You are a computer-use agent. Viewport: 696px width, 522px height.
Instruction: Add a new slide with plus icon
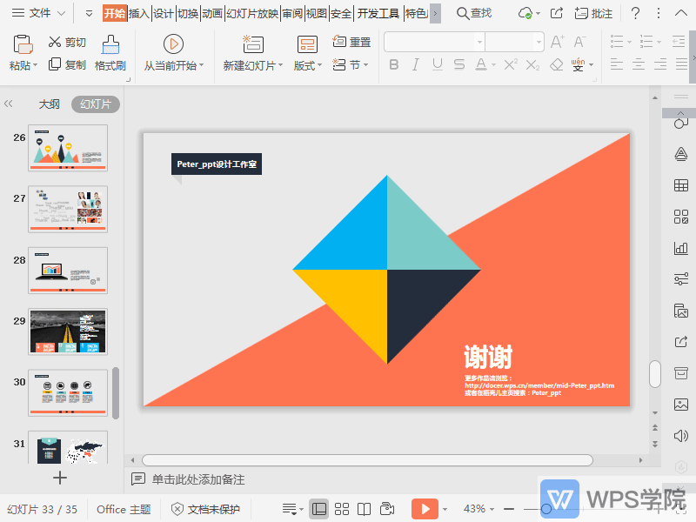pos(60,477)
